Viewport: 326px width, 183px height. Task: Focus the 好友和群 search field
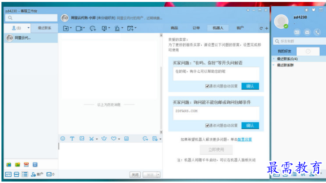pos(299,41)
